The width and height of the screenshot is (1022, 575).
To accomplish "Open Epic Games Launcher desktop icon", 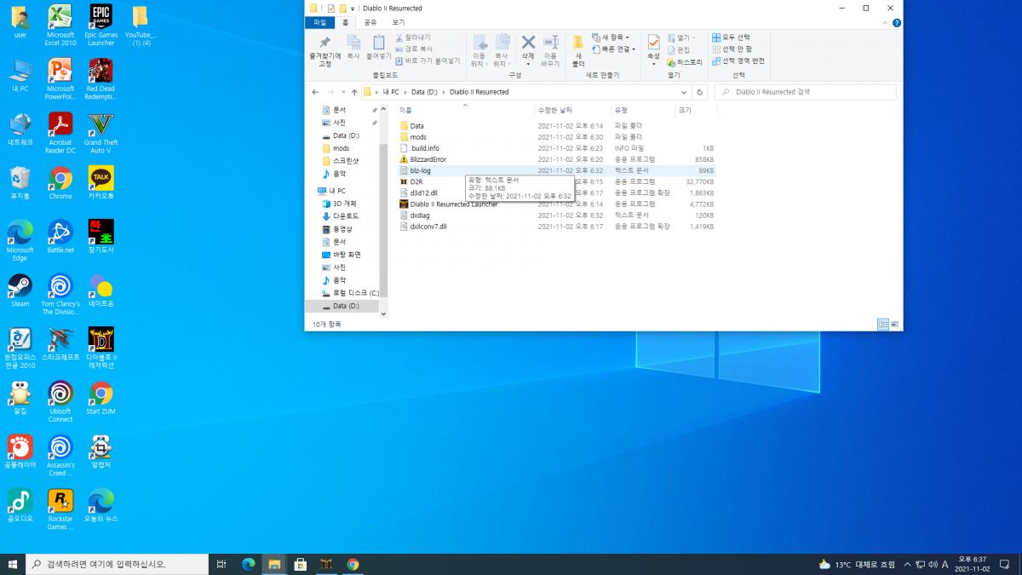I will point(100,25).
